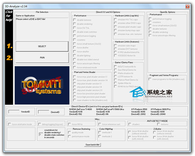Image resolution: width=195 pixels, height=156 pixels.
Task: Check 'force max. pixel shader version 1.4'
Action: tap(74, 80)
